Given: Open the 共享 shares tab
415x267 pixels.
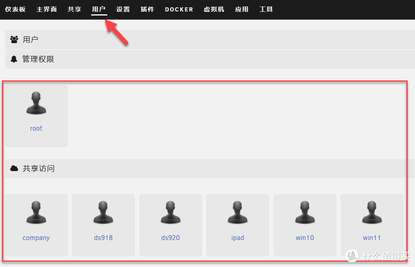Looking at the screenshot, I should (74, 9).
